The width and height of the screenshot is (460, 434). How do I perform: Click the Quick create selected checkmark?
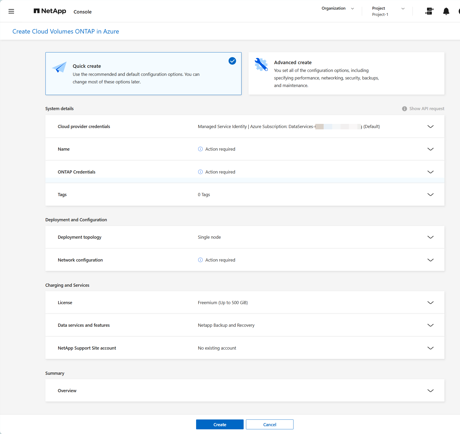pyautogui.click(x=232, y=61)
